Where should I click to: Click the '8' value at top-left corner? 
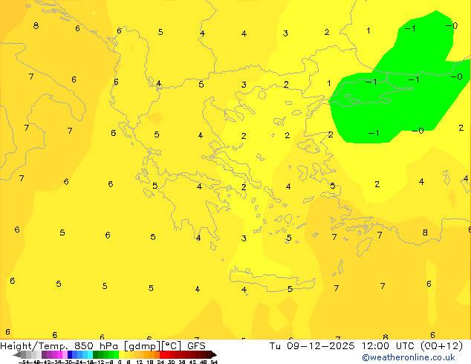click(36, 25)
